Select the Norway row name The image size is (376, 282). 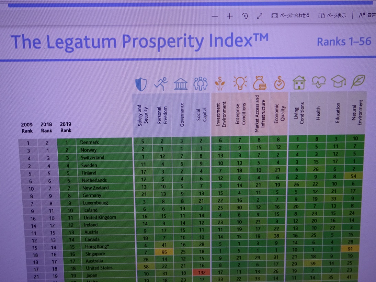[x=89, y=150]
